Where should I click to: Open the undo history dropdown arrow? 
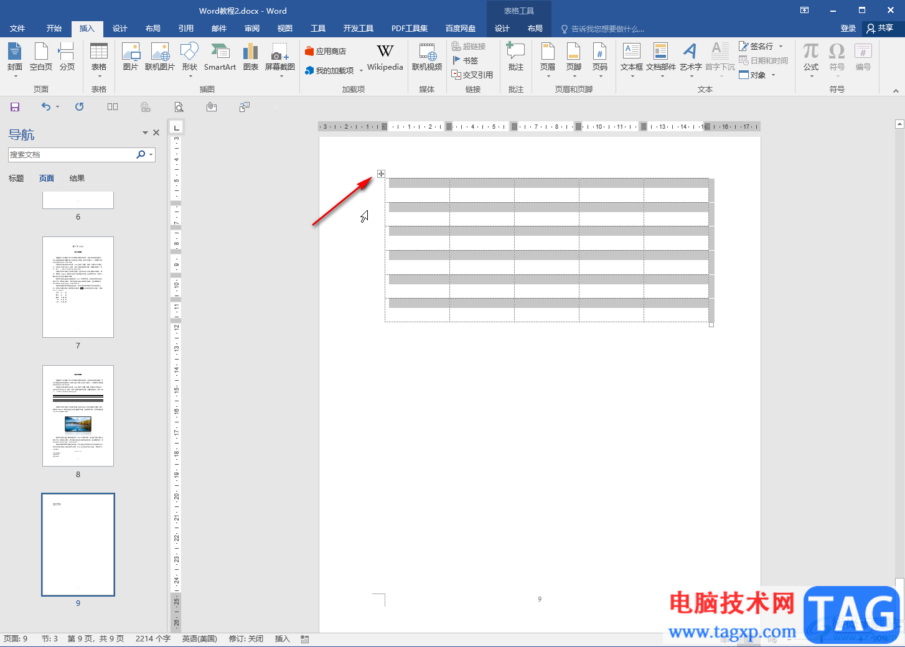coord(57,107)
